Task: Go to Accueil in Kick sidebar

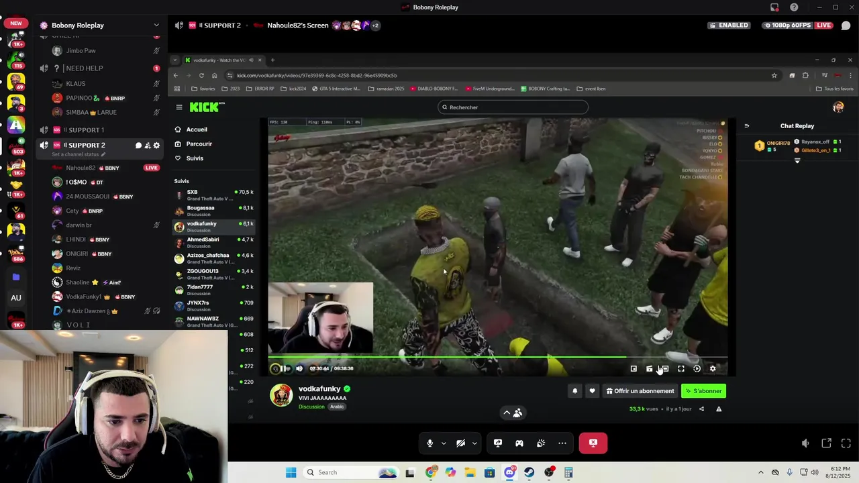Action: pyautogui.click(x=196, y=129)
